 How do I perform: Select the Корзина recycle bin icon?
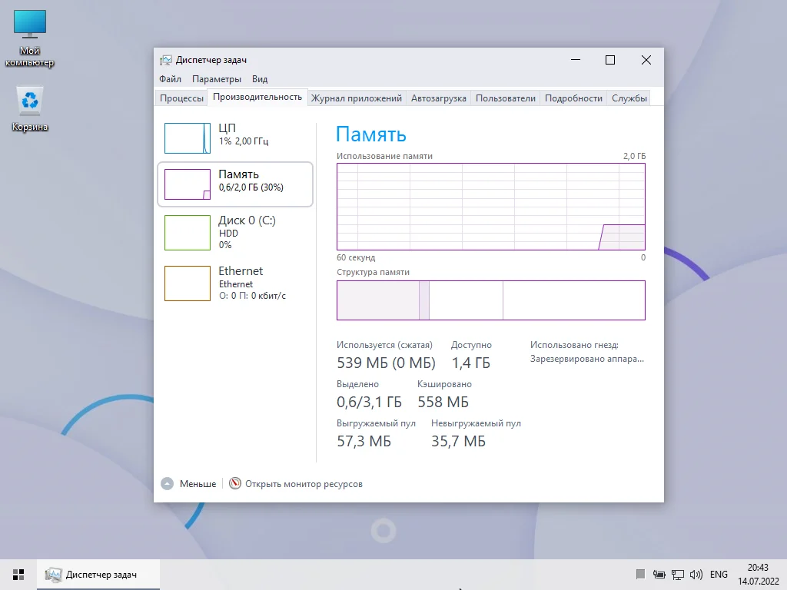pyautogui.click(x=30, y=109)
